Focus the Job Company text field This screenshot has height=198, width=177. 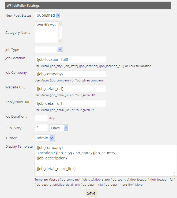coord(70,74)
